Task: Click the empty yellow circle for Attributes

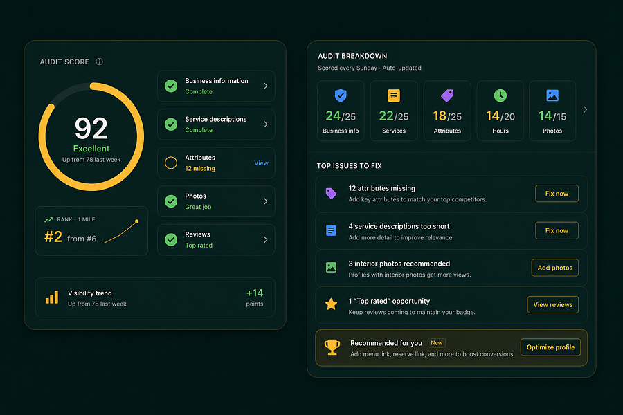Action: pyautogui.click(x=171, y=163)
